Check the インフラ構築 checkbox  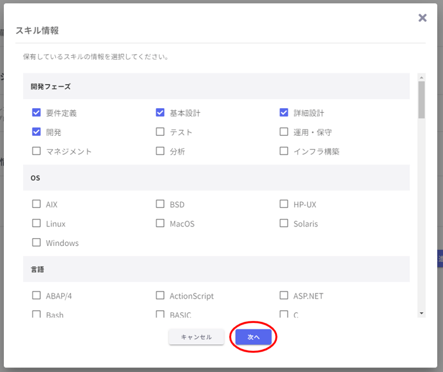click(x=284, y=151)
